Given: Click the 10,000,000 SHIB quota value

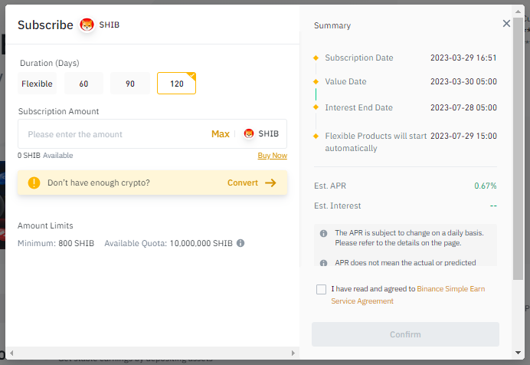Looking at the screenshot, I should [x=201, y=243].
